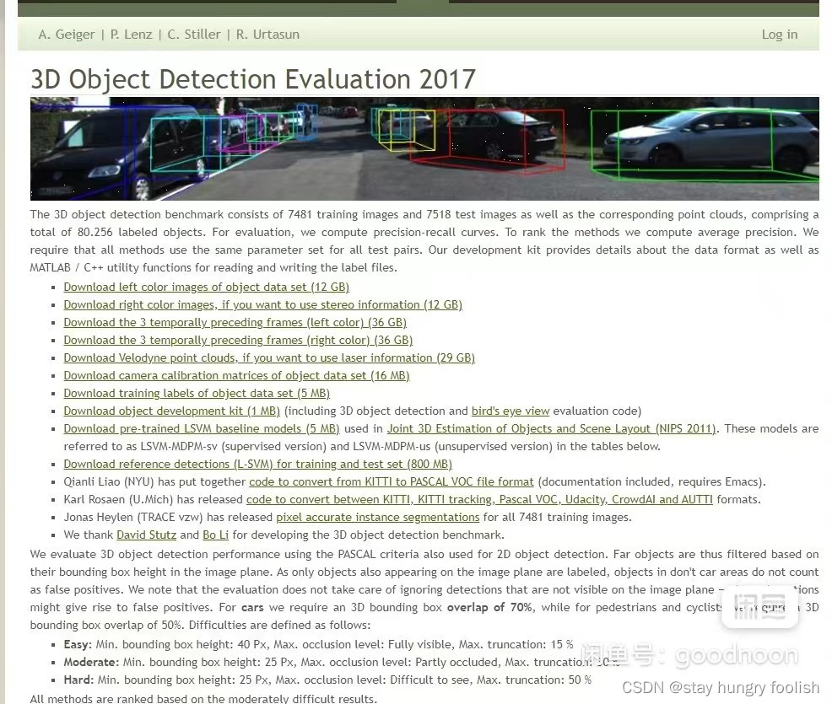This screenshot has height=704, width=832.
Task: Open Joint 3D Estimation NIPS 2011 paper
Action: pos(551,428)
